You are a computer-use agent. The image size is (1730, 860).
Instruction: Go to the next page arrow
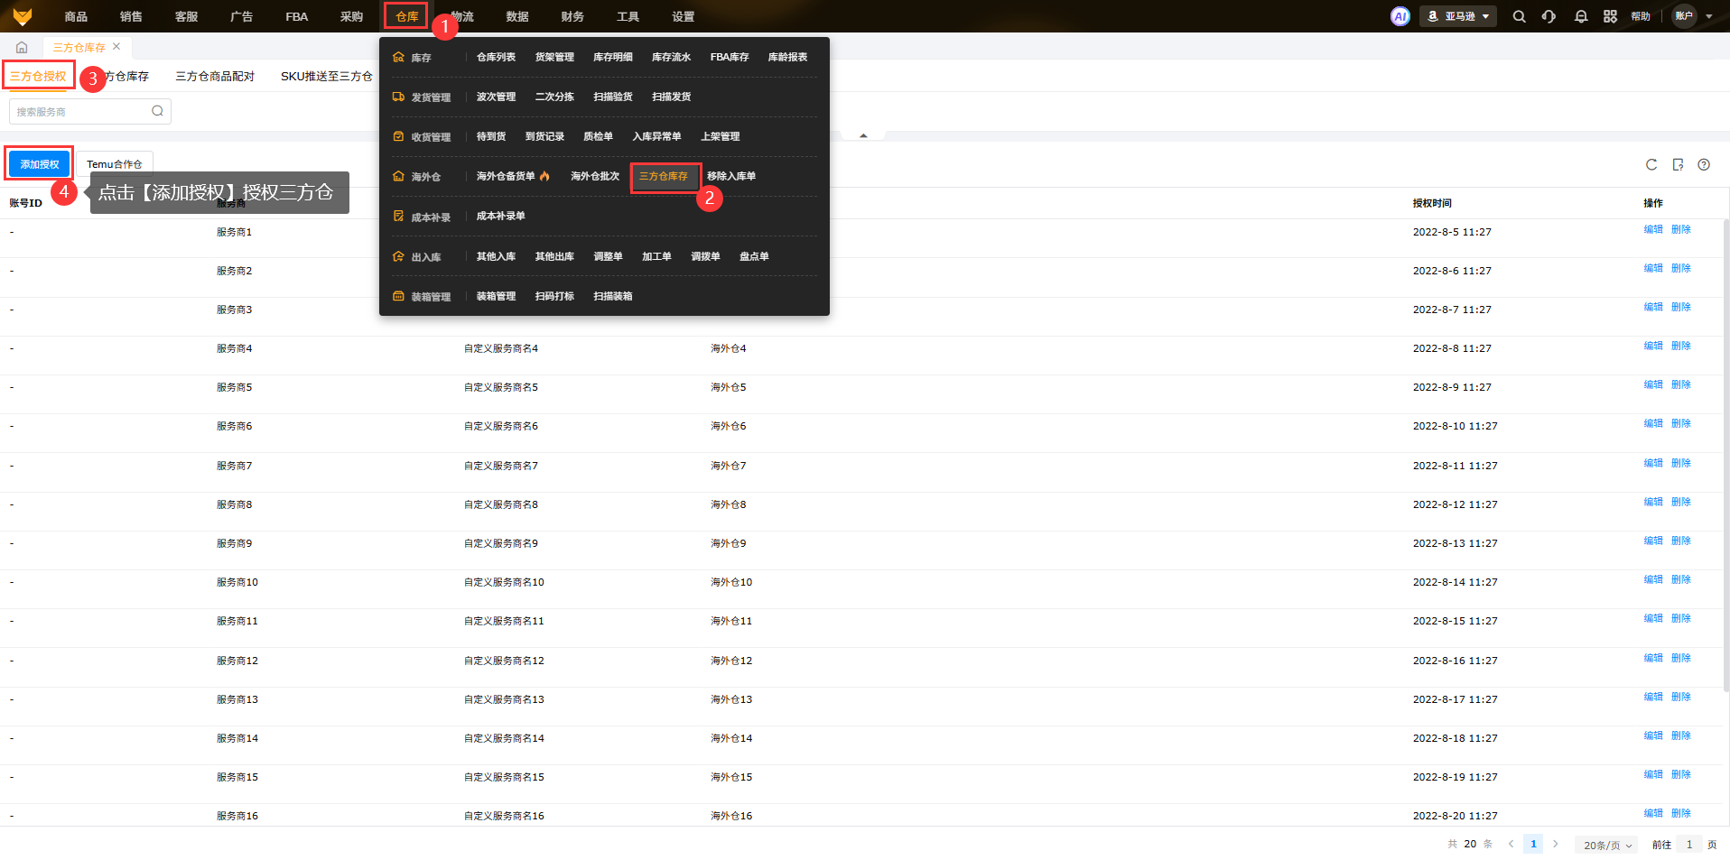coord(1555,844)
